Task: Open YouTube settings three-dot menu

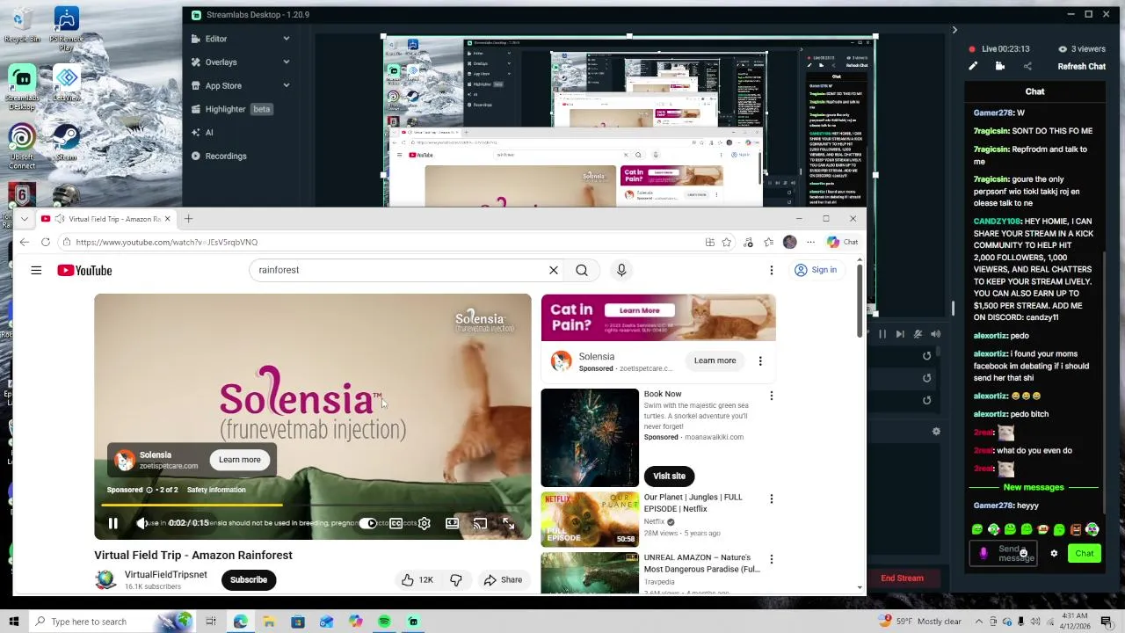Action: click(772, 270)
